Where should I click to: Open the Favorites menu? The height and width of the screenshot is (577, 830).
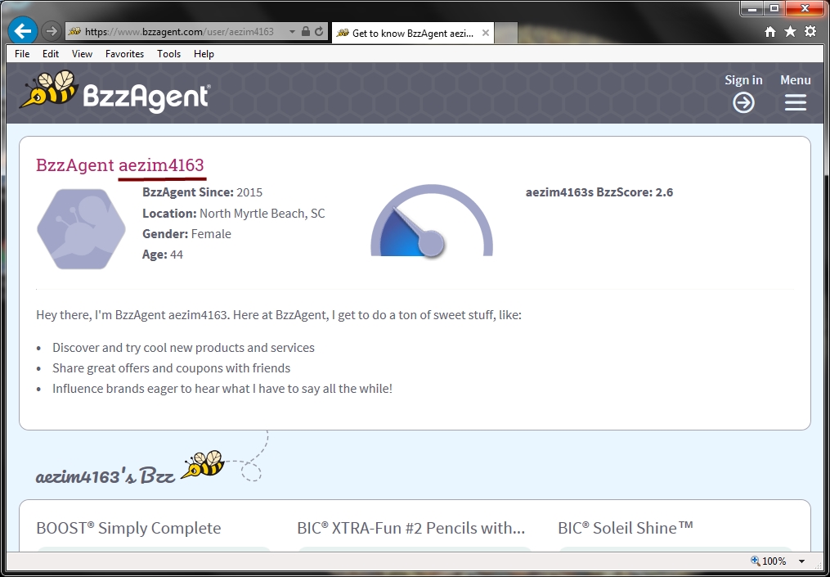(124, 53)
